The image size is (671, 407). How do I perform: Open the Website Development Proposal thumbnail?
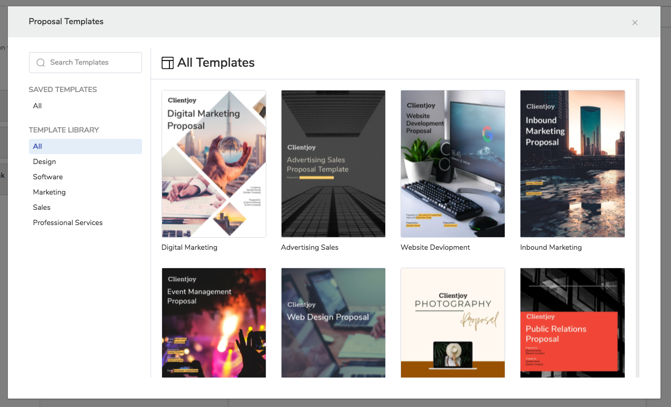pos(453,164)
